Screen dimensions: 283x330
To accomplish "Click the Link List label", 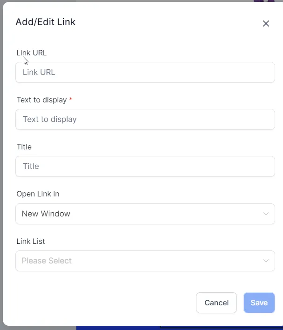I will pyautogui.click(x=31, y=242).
